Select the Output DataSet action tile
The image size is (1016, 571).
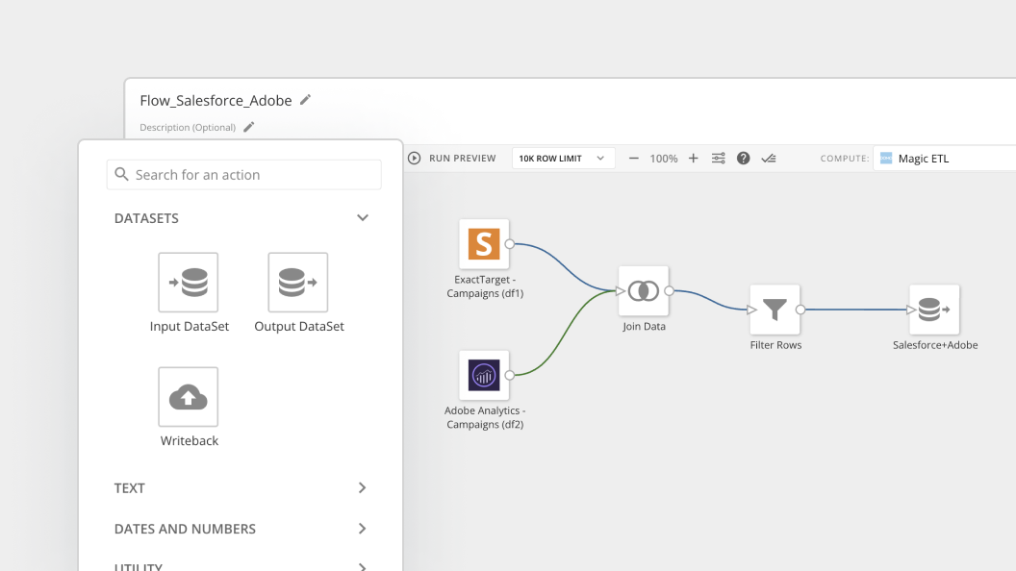pyautogui.click(x=298, y=283)
